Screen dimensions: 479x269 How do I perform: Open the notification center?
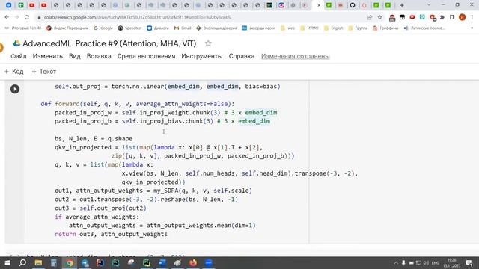tap(469, 262)
